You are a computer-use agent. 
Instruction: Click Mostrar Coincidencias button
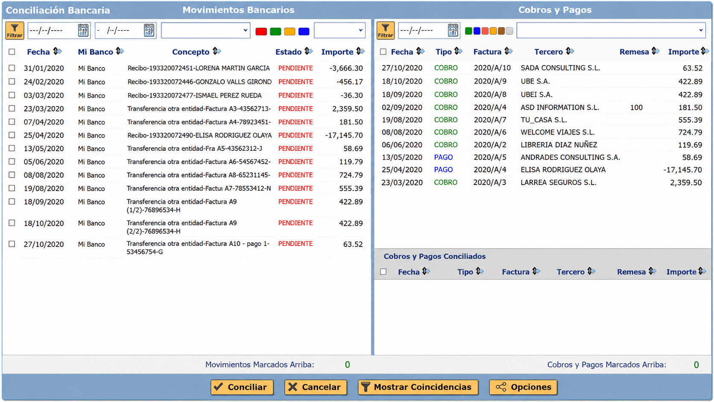click(x=418, y=387)
